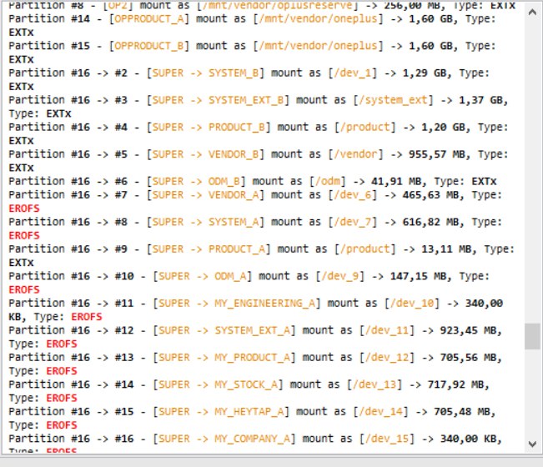Click the SUPER -> ODM_A text
This screenshot has width=543, height=467.
coord(203,276)
